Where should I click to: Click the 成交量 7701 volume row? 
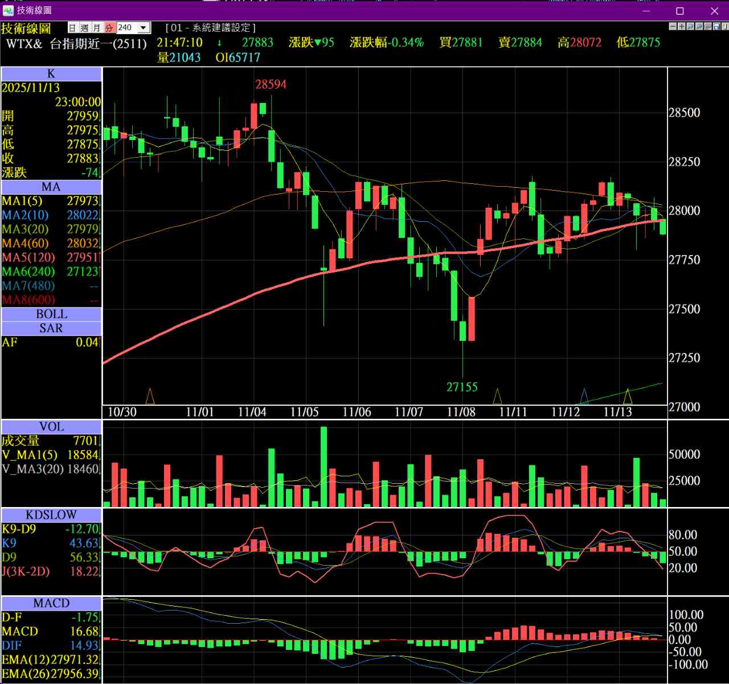[x=51, y=441]
